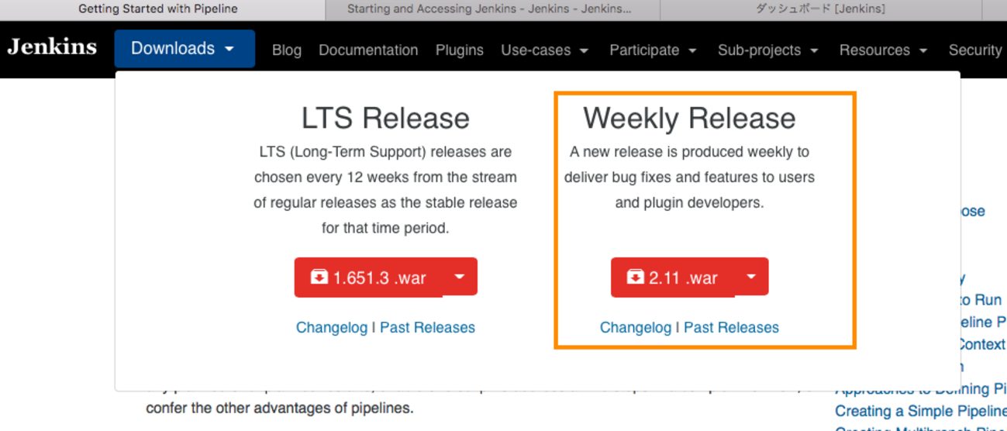Viewport: 1007px width, 431px height.
Task: Go to the Blog page
Action: pyautogui.click(x=287, y=50)
